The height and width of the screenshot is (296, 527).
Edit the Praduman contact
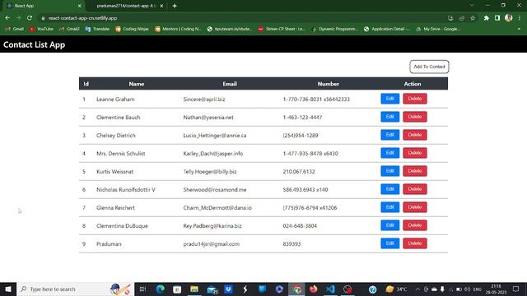click(x=389, y=243)
